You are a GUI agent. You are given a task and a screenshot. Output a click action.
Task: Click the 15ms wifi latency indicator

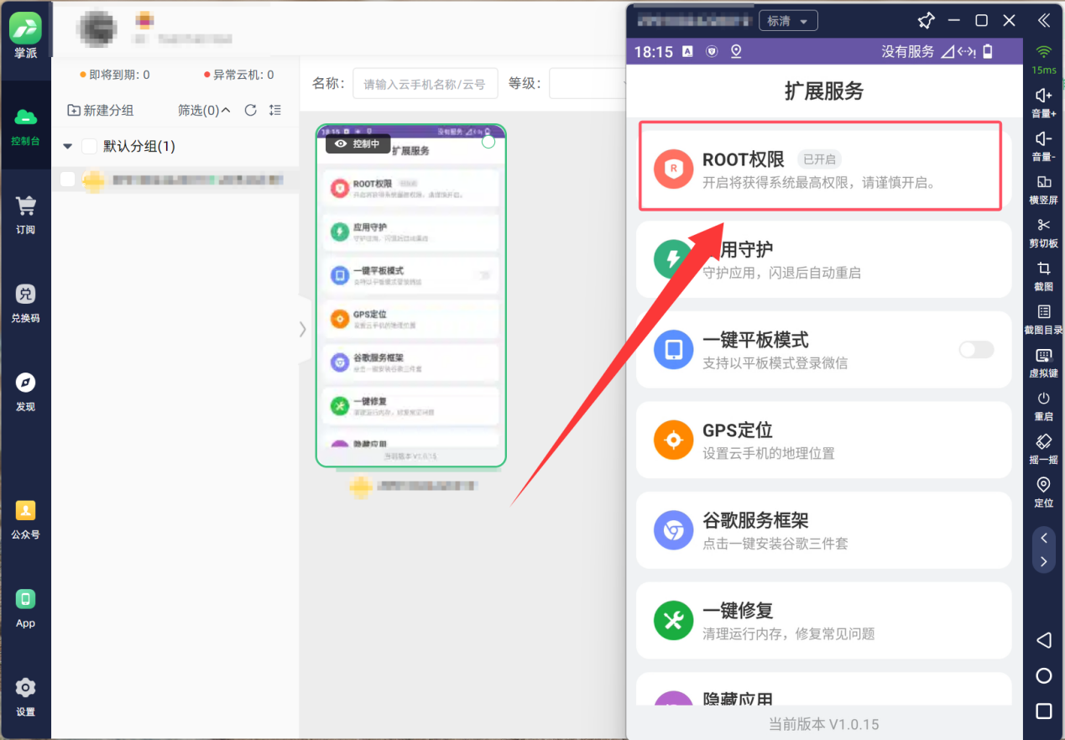[x=1044, y=59]
